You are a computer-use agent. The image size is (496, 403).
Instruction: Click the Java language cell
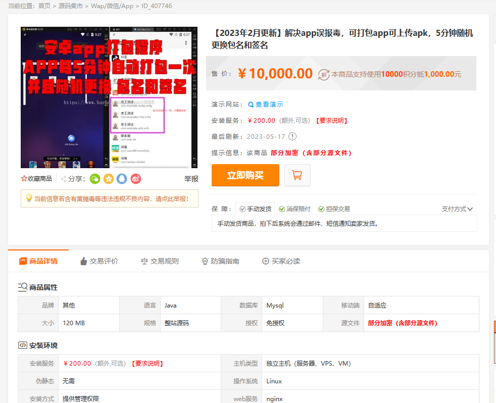pos(191,305)
